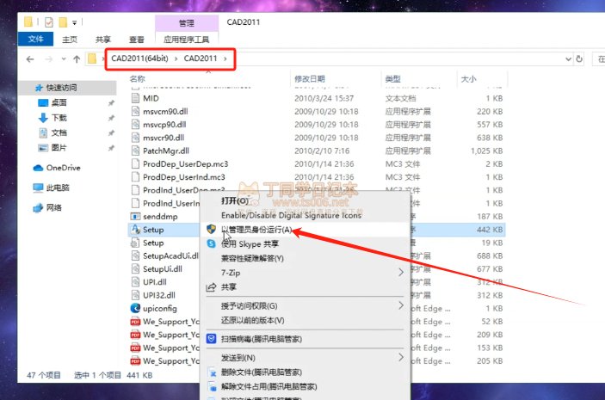Open the 应用程序工具 ribbon tab

coord(187,40)
